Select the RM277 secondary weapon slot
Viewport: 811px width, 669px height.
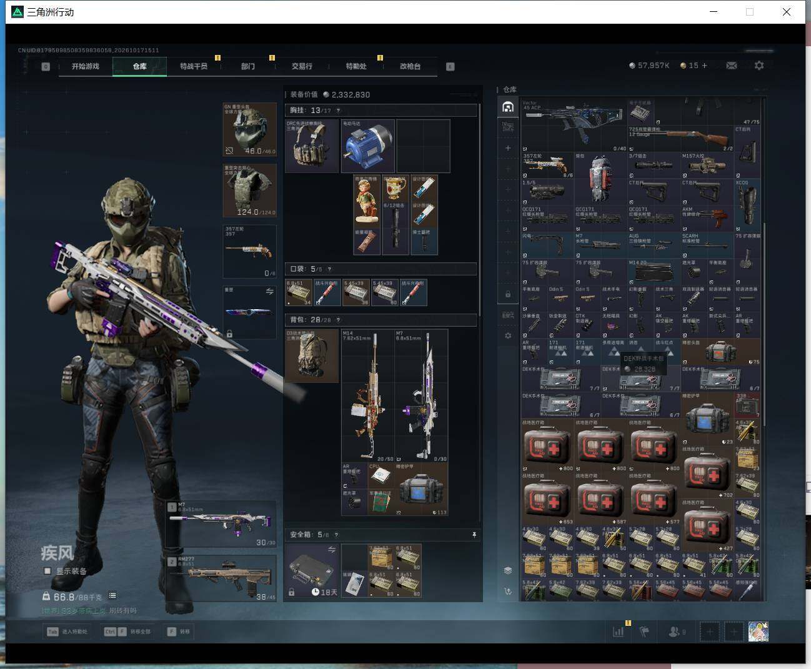coord(222,578)
